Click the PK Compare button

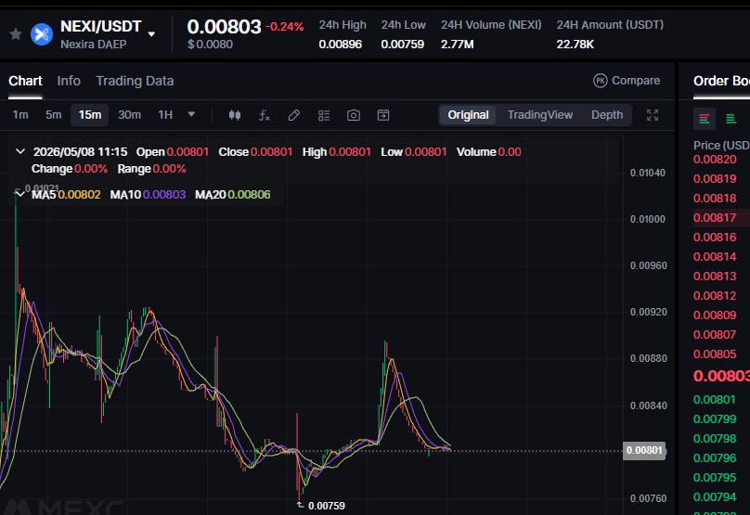[627, 81]
